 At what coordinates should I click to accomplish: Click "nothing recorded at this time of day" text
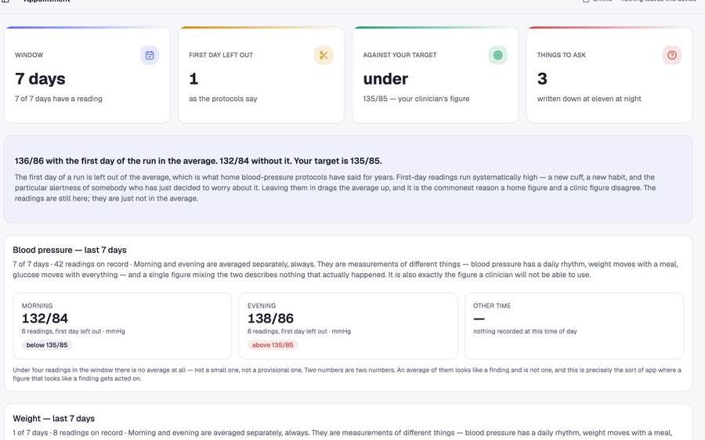(525, 331)
